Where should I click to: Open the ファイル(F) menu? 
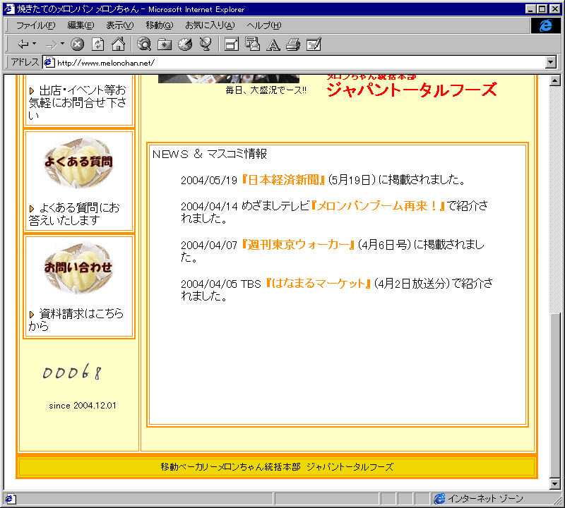tap(36, 25)
